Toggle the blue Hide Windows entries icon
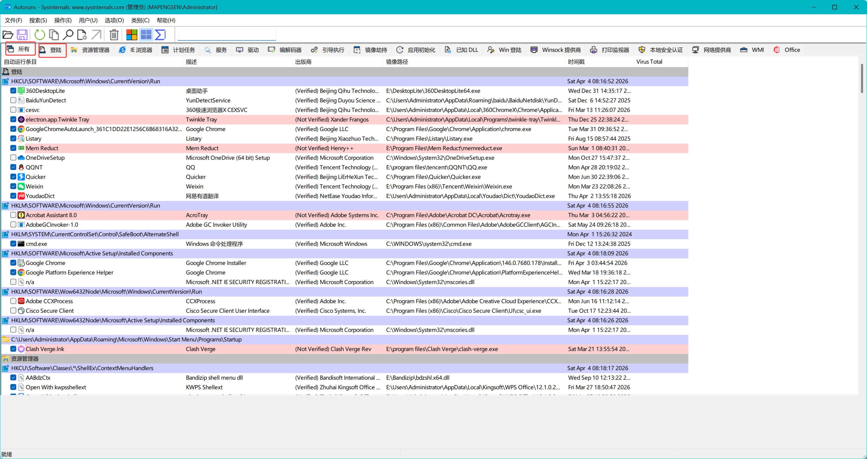 [146, 35]
